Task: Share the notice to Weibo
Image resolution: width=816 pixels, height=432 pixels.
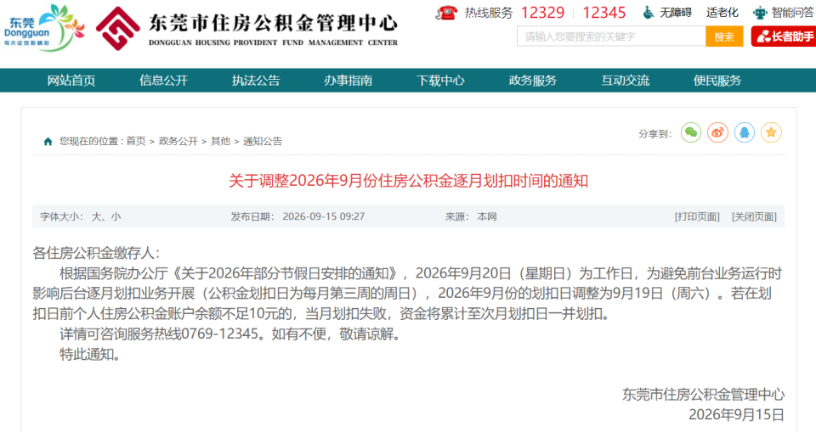Action: tap(717, 133)
